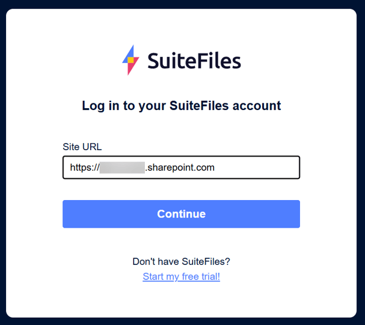Click blank white space below the free trial link
Image resolution: width=365 pixels, height=325 pixels.
pos(181,300)
